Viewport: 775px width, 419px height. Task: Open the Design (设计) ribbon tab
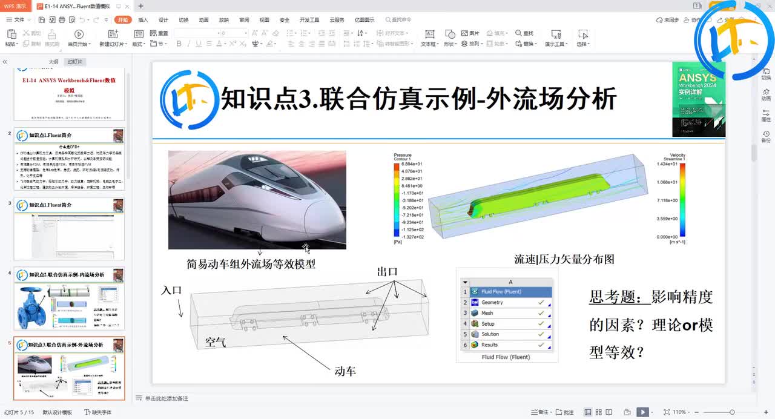click(163, 20)
